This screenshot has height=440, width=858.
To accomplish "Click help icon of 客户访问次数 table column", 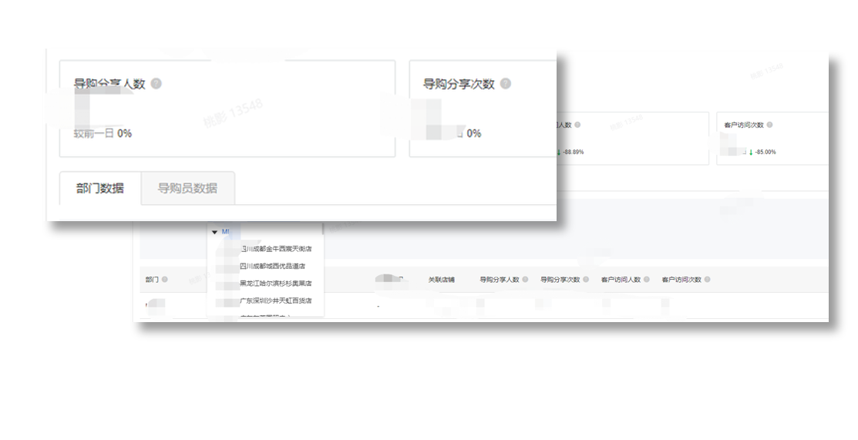I will 708,280.
